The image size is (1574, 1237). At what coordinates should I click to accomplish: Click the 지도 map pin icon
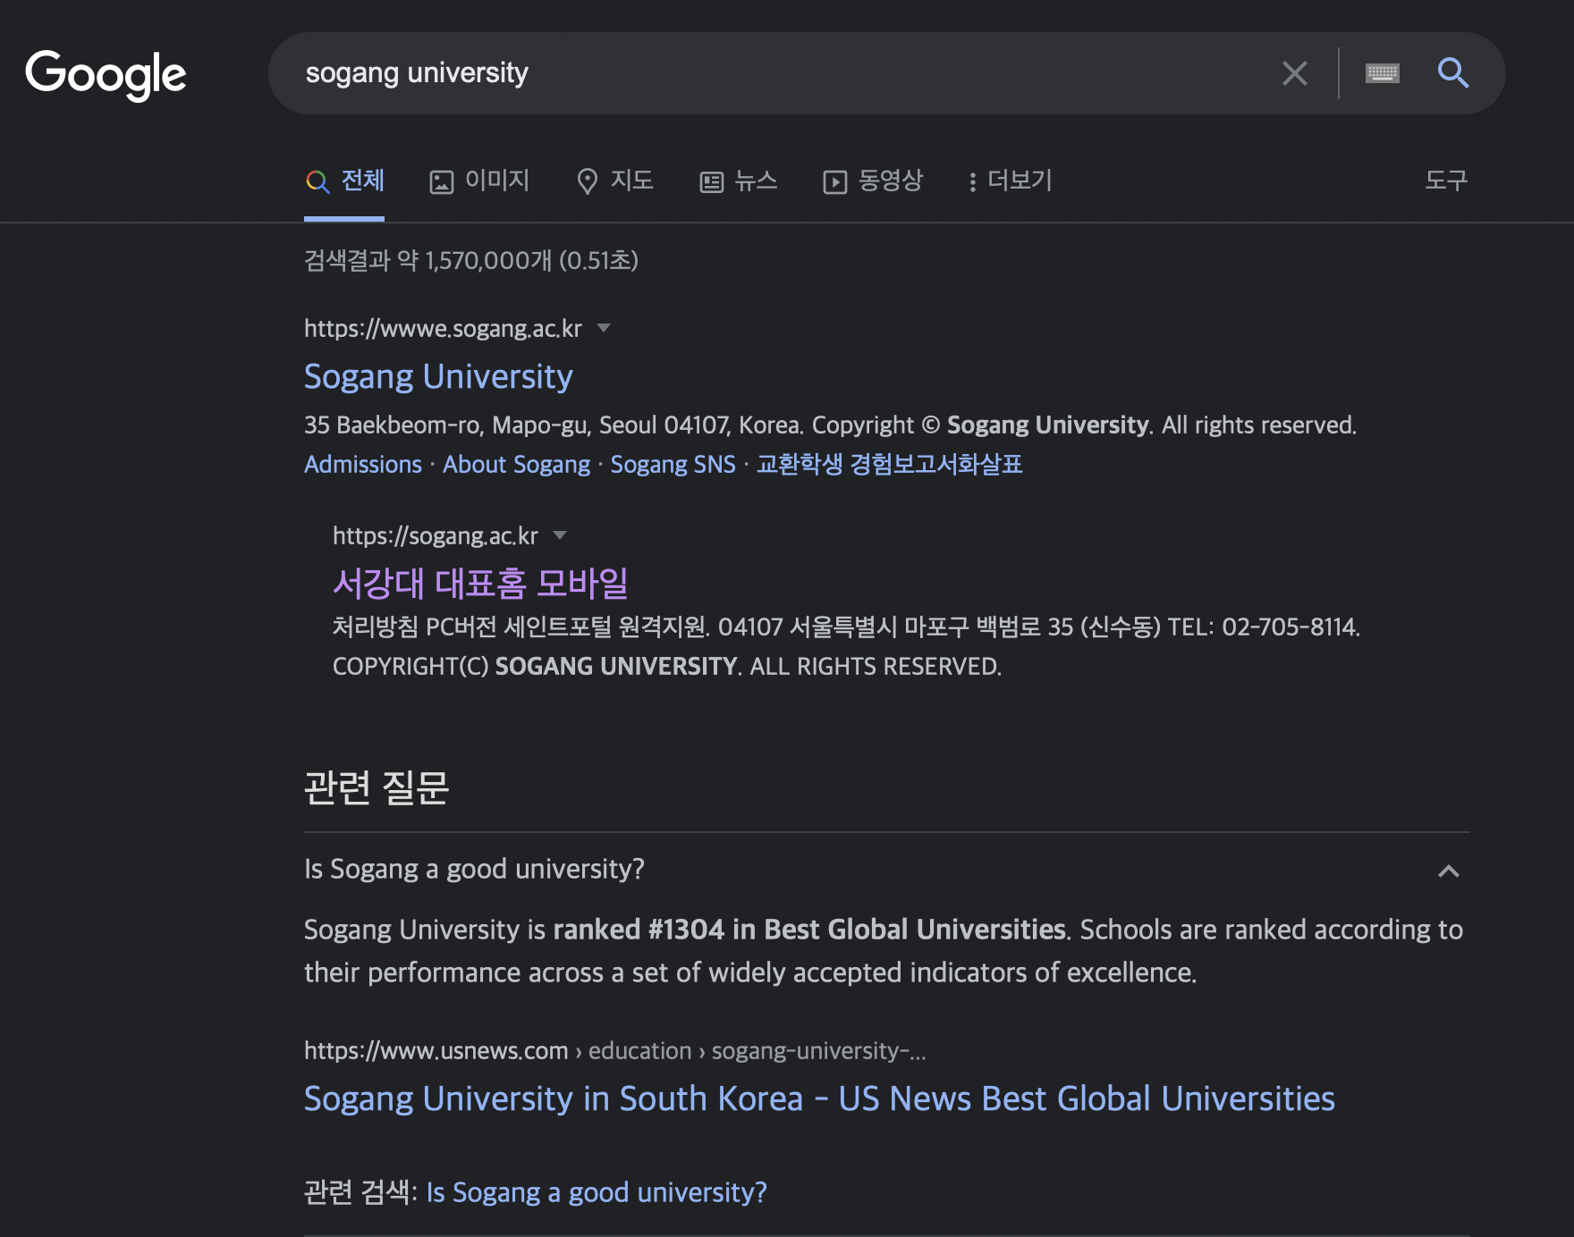(x=587, y=181)
